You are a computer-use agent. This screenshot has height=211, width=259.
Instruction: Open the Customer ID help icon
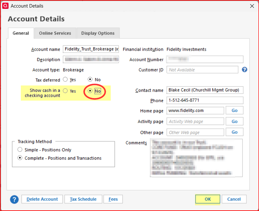(x=244, y=70)
